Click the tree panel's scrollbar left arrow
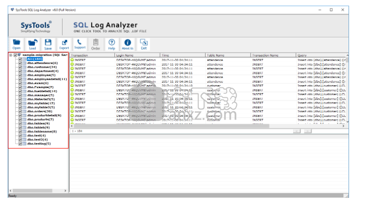Image resolution: width=367 pixels, height=203 pixels. pyautogui.click(x=11, y=191)
